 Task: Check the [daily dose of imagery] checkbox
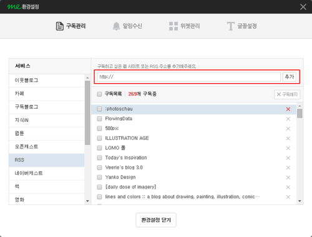point(99,187)
